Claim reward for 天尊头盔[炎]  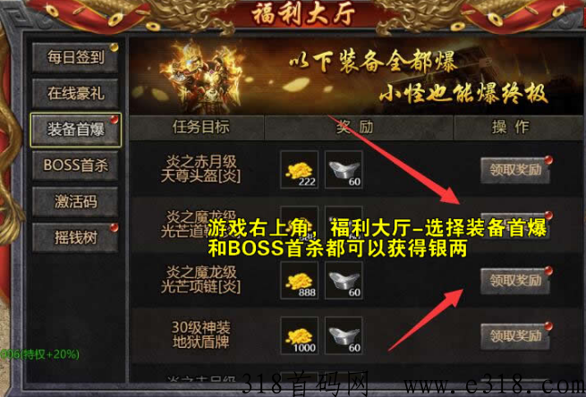(515, 170)
